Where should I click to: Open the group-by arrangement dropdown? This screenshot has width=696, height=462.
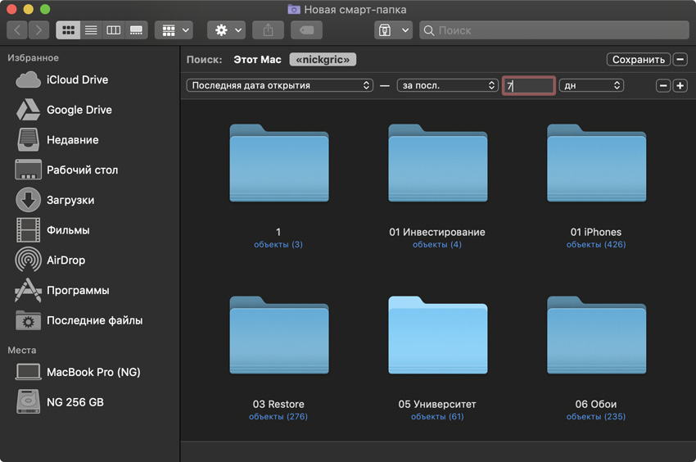coord(176,30)
